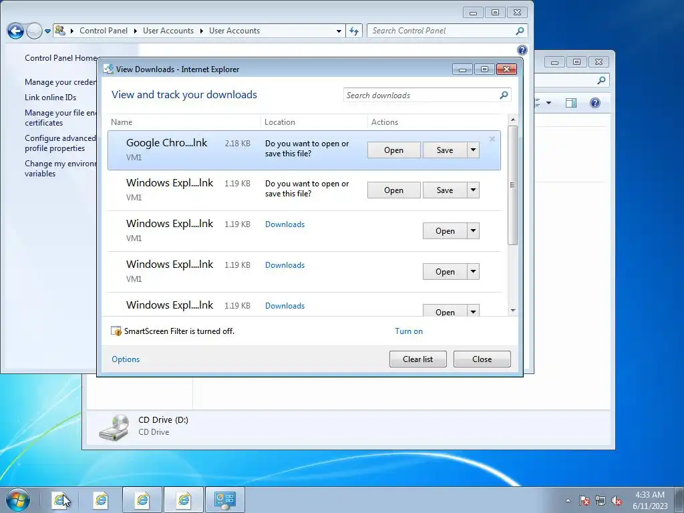Viewport: 684px width, 513px height.
Task: Save the Google Chrome lnk download
Action: [444, 150]
